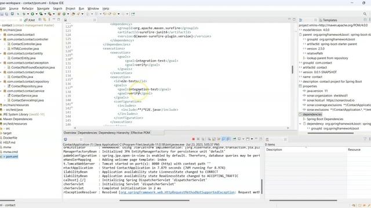Image resolution: width=371 pixels, height=208 pixels.
Task: Switch to the Templates view tab
Action: coord(328,20)
